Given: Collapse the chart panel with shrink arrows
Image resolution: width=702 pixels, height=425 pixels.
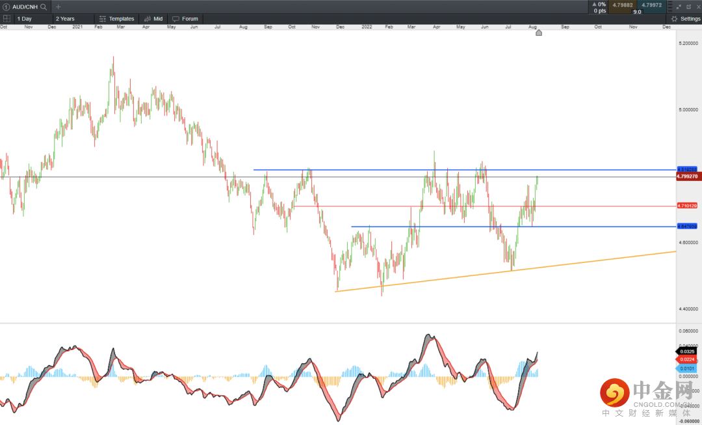Looking at the screenshot, I should (x=679, y=7).
